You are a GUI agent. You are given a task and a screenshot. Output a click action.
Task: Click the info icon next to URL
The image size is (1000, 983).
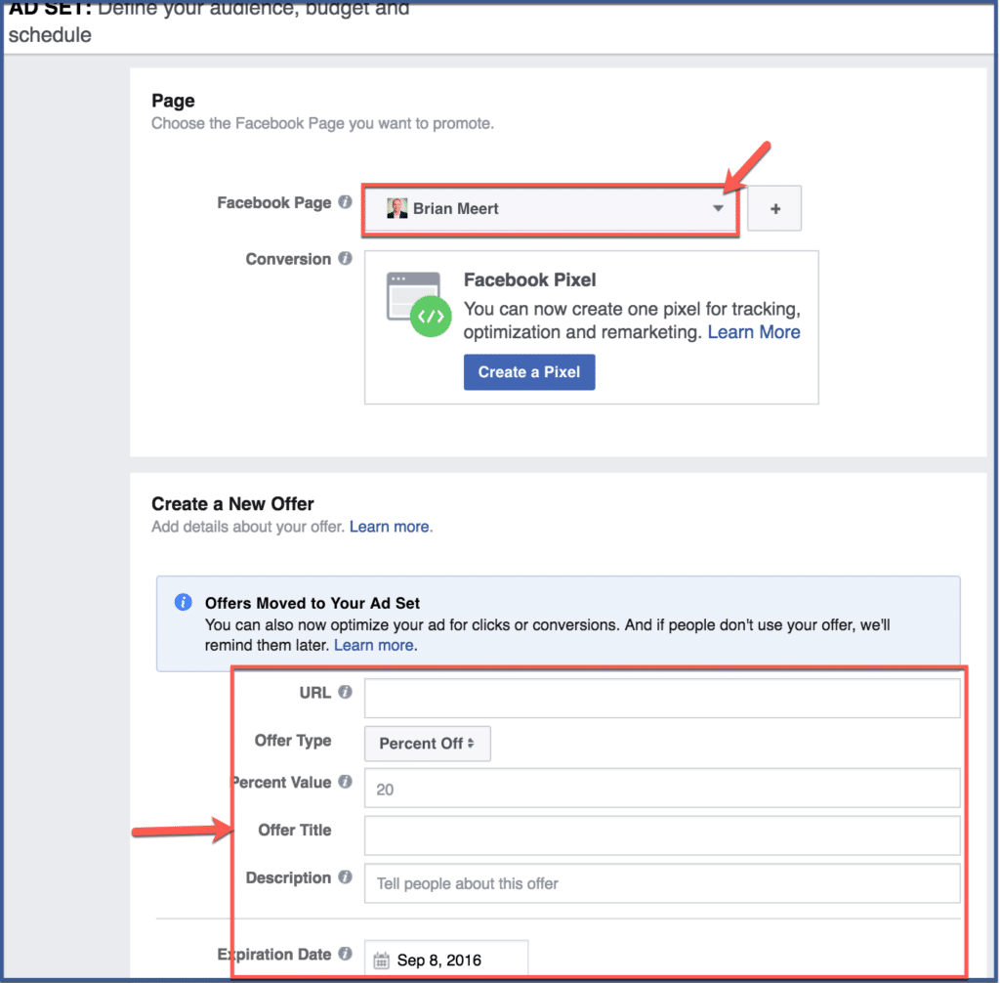click(345, 692)
